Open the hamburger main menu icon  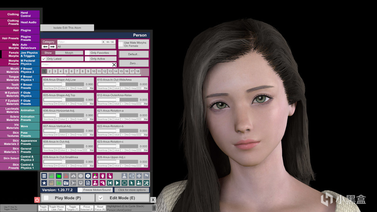pyautogui.click(x=44, y=176)
